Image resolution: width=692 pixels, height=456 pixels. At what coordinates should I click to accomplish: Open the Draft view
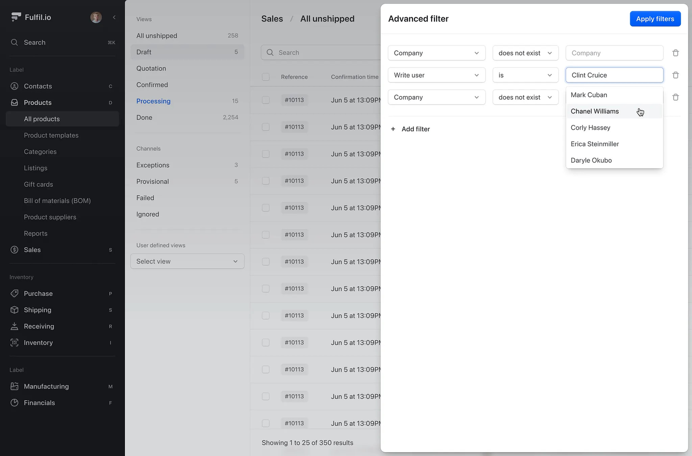click(144, 52)
